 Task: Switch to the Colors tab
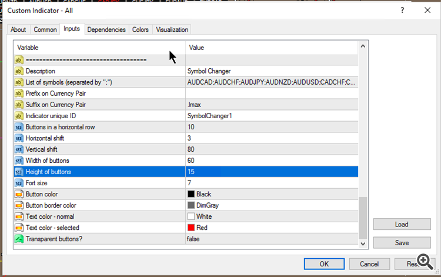pos(141,29)
